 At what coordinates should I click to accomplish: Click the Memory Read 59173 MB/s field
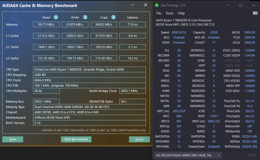click(46, 24)
